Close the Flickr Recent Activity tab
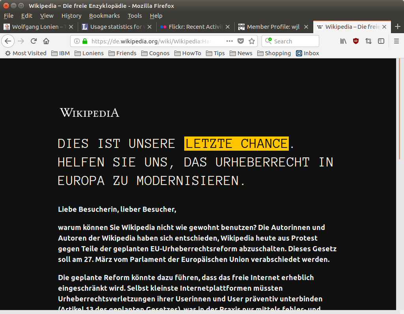The width and height of the screenshot is (404, 314). (x=228, y=27)
